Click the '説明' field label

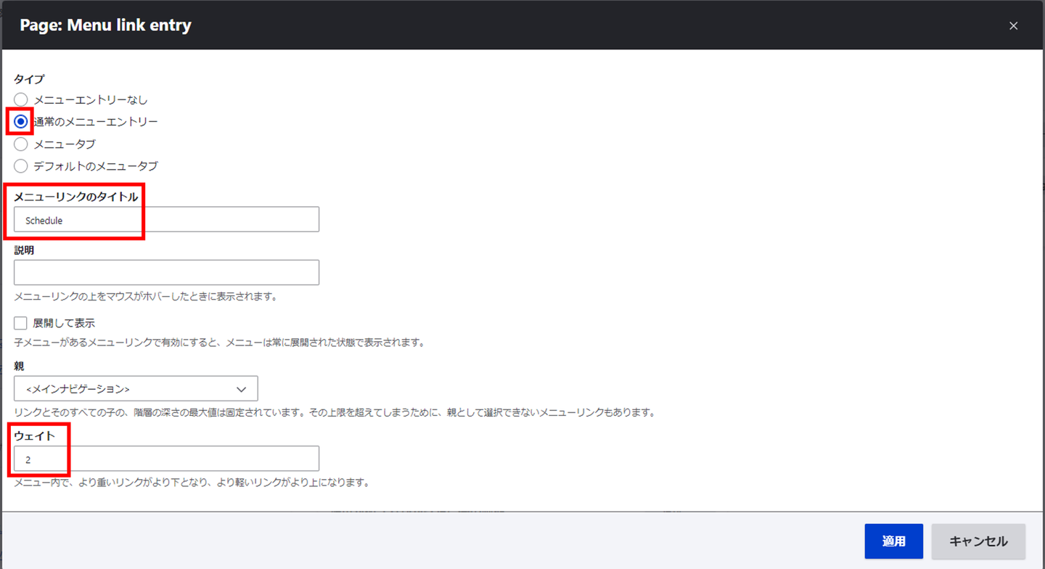[x=24, y=250]
